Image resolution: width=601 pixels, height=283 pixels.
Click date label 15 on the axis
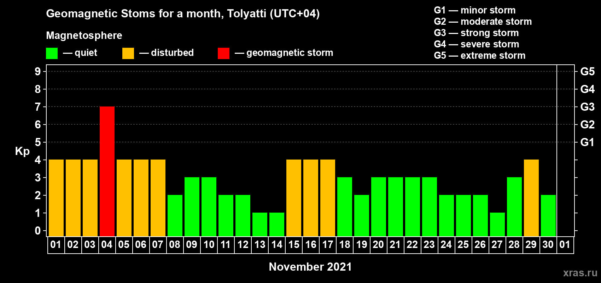pos(294,244)
